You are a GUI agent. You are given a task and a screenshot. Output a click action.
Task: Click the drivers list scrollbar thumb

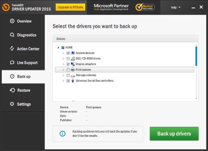pyautogui.click(x=196, y=56)
